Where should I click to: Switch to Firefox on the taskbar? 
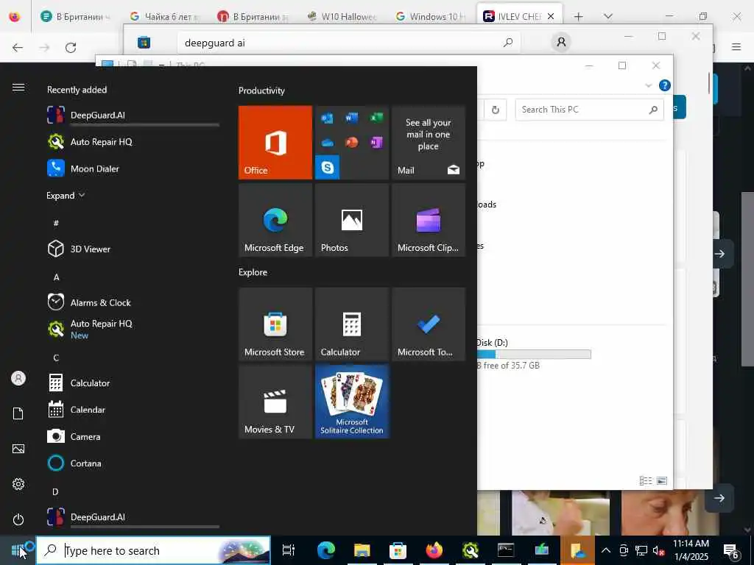(x=434, y=550)
